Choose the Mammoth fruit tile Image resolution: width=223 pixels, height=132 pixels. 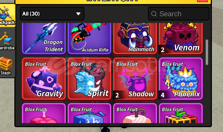135,39
